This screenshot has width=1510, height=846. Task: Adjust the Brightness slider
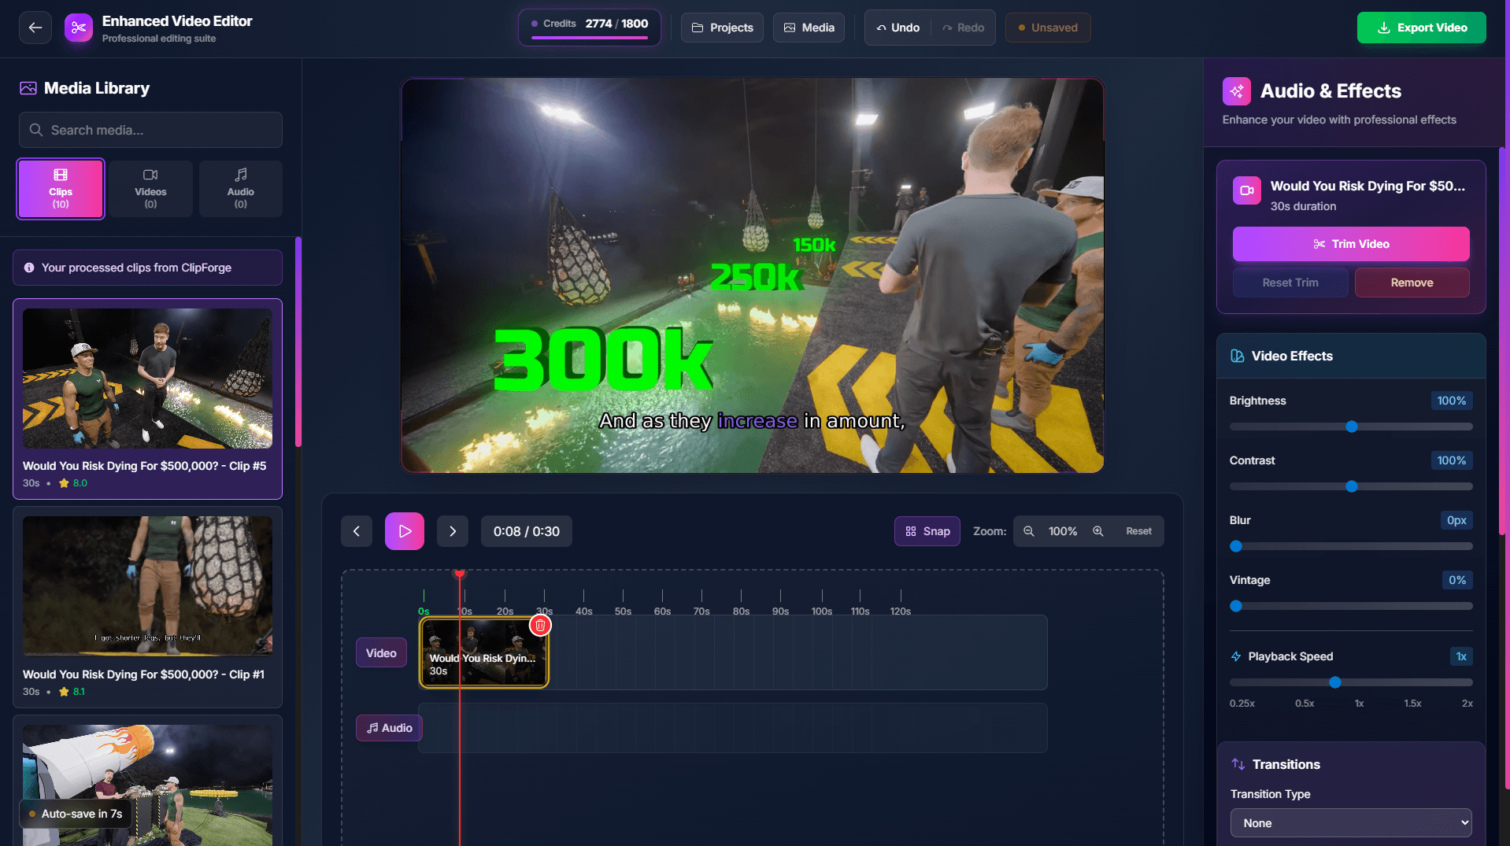point(1351,427)
